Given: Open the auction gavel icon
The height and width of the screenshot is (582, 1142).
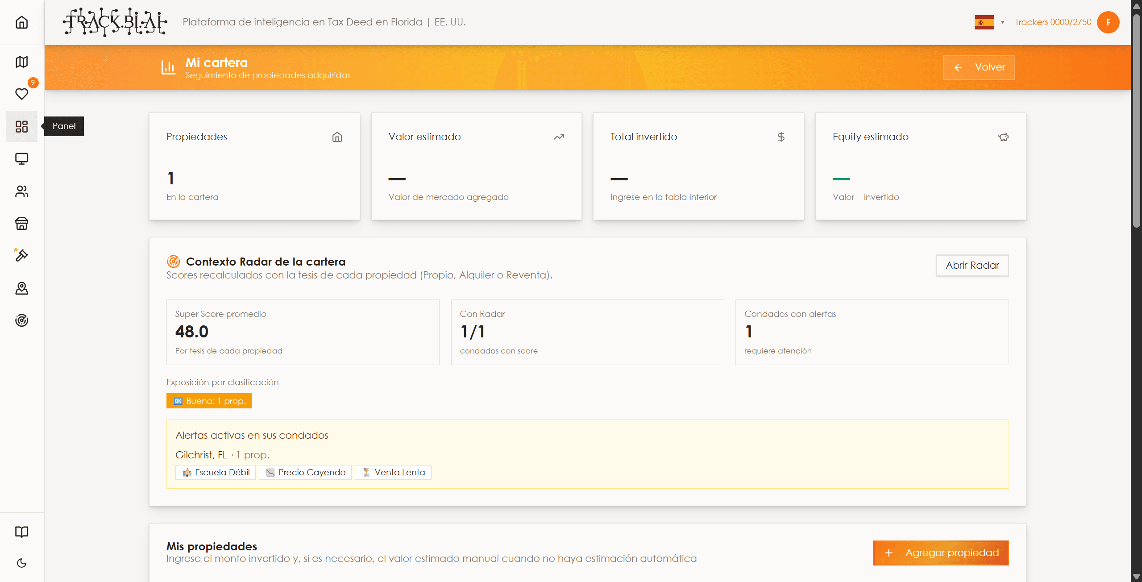Looking at the screenshot, I should point(21,255).
